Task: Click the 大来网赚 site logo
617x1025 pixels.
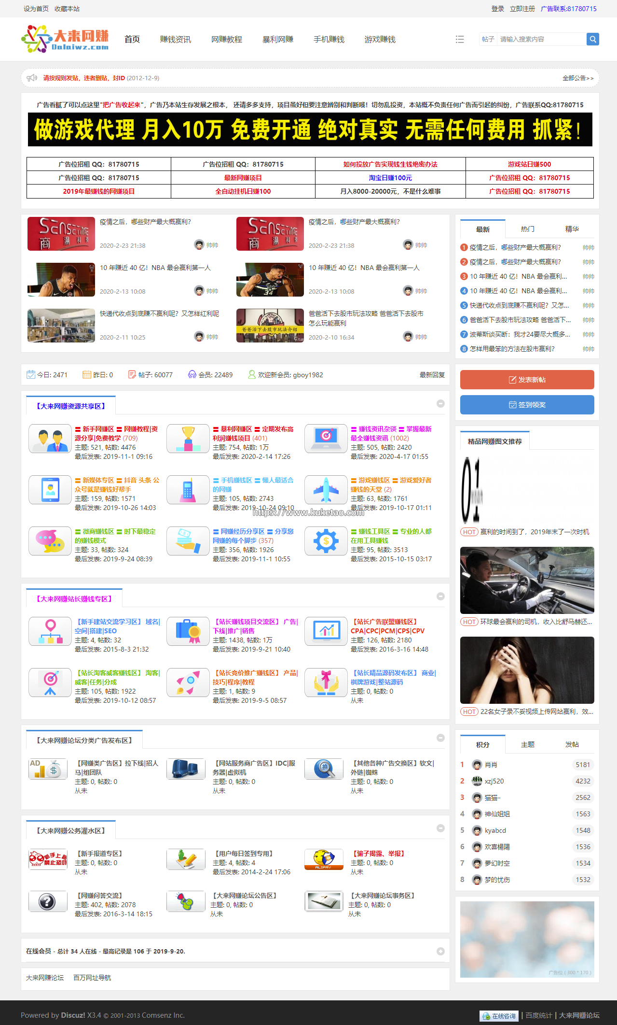Action: tap(65, 39)
